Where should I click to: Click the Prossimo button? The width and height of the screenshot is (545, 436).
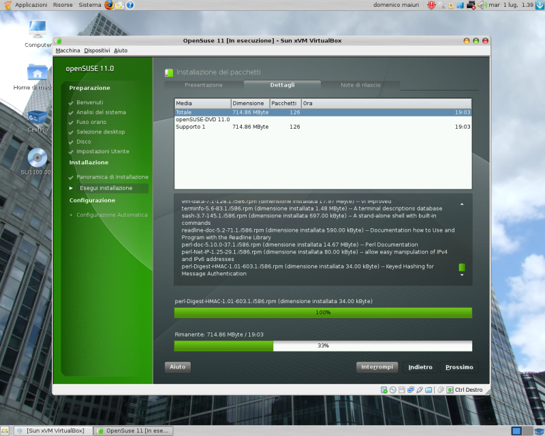459,367
